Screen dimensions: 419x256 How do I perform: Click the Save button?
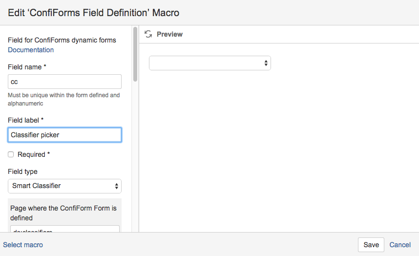pyautogui.click(x=371, y=245)
